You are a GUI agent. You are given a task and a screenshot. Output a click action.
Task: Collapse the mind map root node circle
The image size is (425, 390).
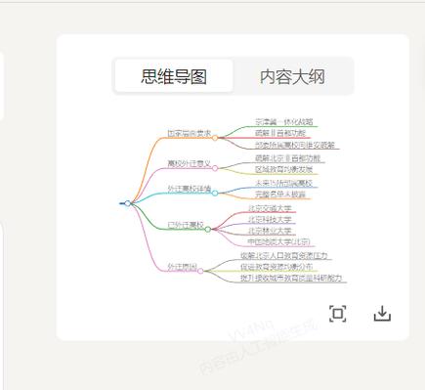pyautogui.click(x=128, y=203)
